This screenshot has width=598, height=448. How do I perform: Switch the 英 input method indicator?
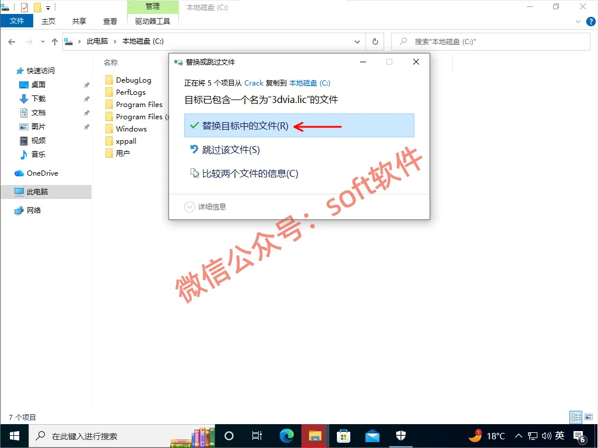click(560, 435)
